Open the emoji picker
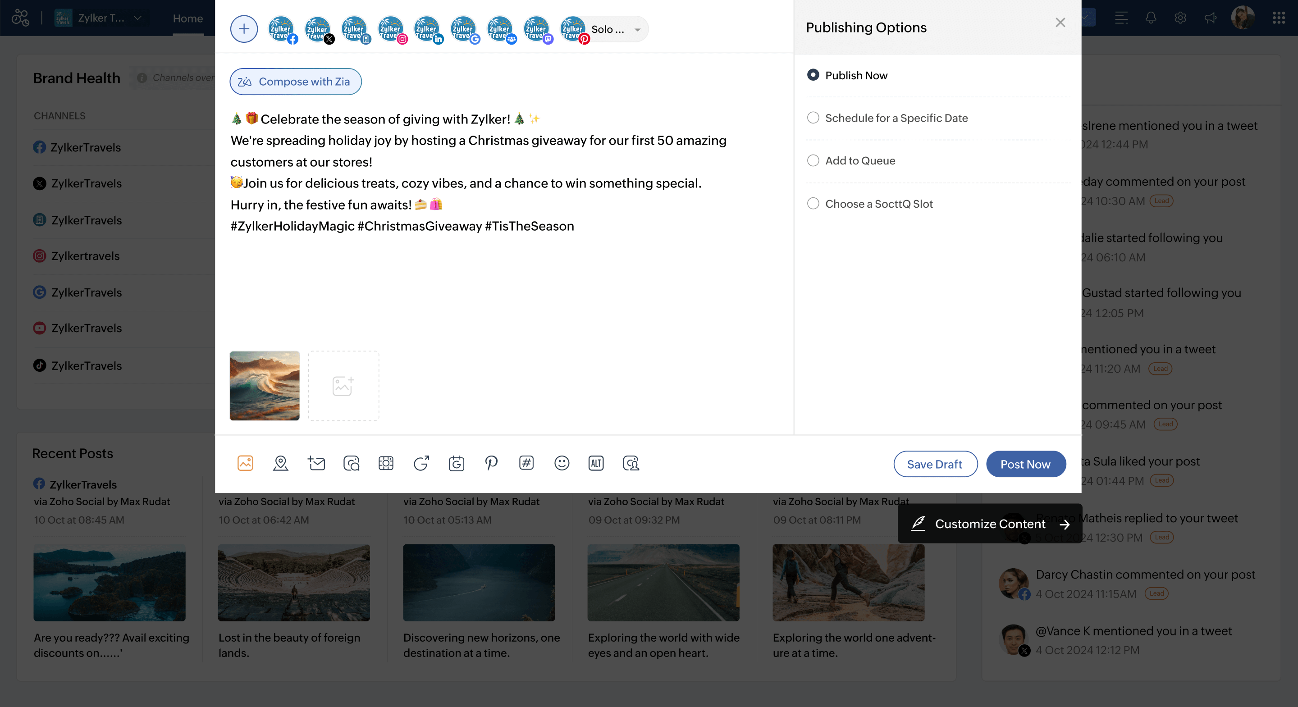 tap(562, 463)
